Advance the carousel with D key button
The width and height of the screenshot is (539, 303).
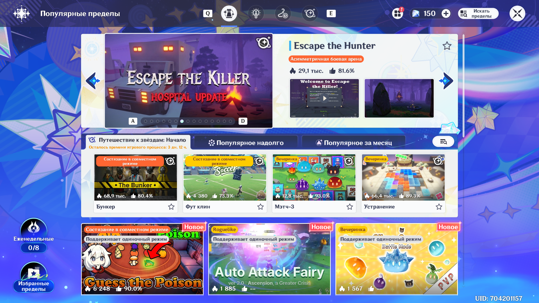[243, 121]
